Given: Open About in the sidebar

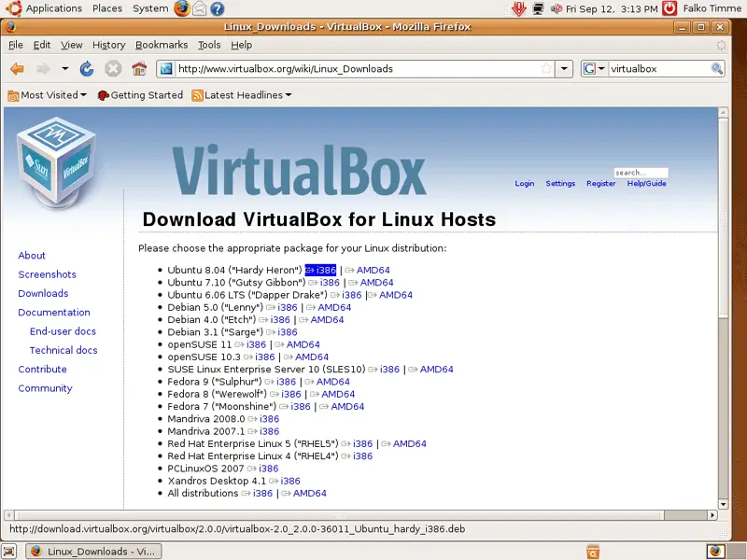Looking at the screenshot, I should [32, 255].
